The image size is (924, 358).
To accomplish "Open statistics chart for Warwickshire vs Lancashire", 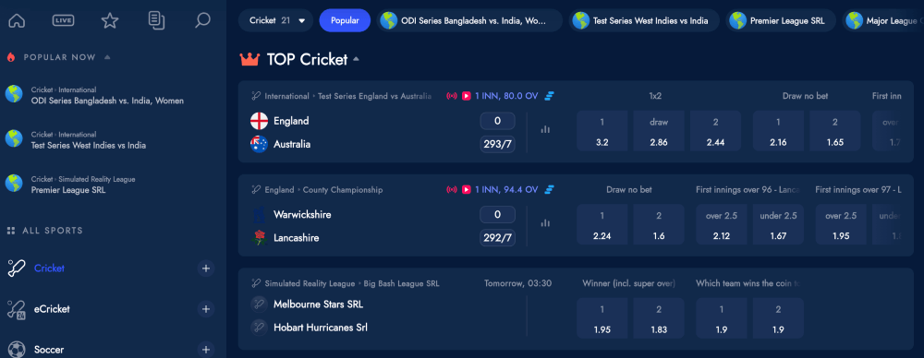I will click(545, 223).
